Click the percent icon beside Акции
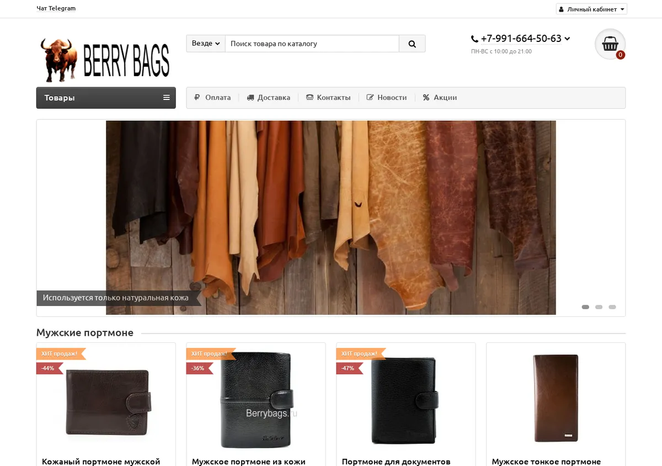Screen dimensions: 662x466 point(426,98)
